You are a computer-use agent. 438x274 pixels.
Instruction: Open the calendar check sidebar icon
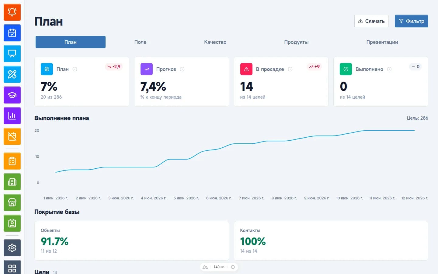click(x=12, y=33)
